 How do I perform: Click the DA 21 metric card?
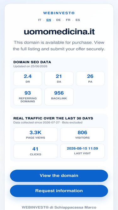click(x=59, y=78)
